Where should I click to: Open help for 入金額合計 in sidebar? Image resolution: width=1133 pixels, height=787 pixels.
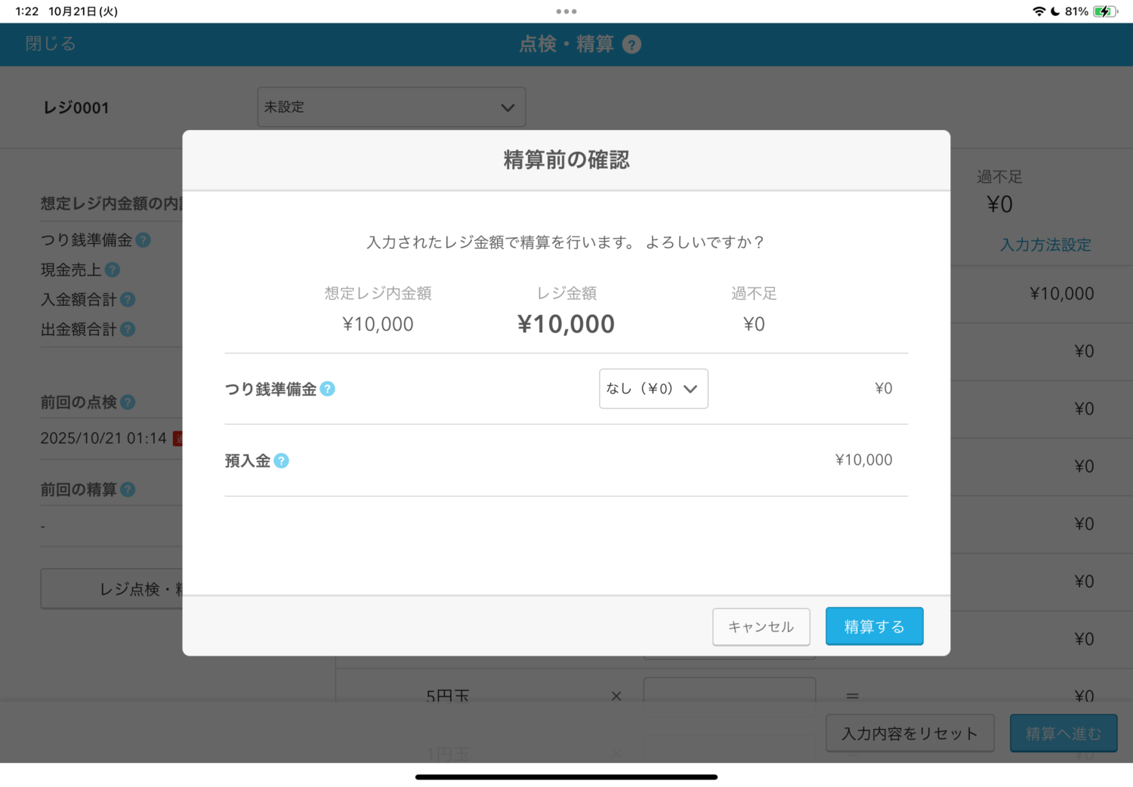point(128,300)
